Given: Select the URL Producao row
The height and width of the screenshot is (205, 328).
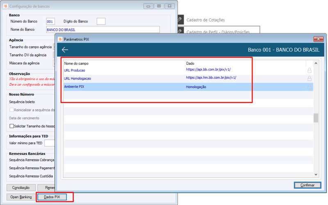Looking at the screenshot, I should click(188, 71).
